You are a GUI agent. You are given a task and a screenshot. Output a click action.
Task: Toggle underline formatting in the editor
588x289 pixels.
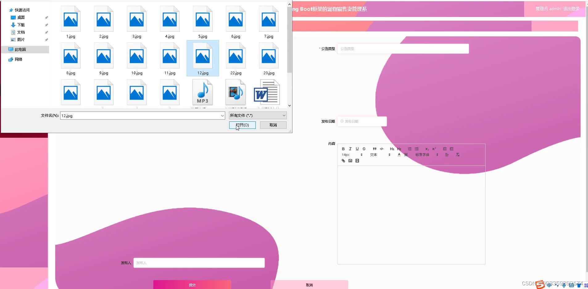pos(357,149)
